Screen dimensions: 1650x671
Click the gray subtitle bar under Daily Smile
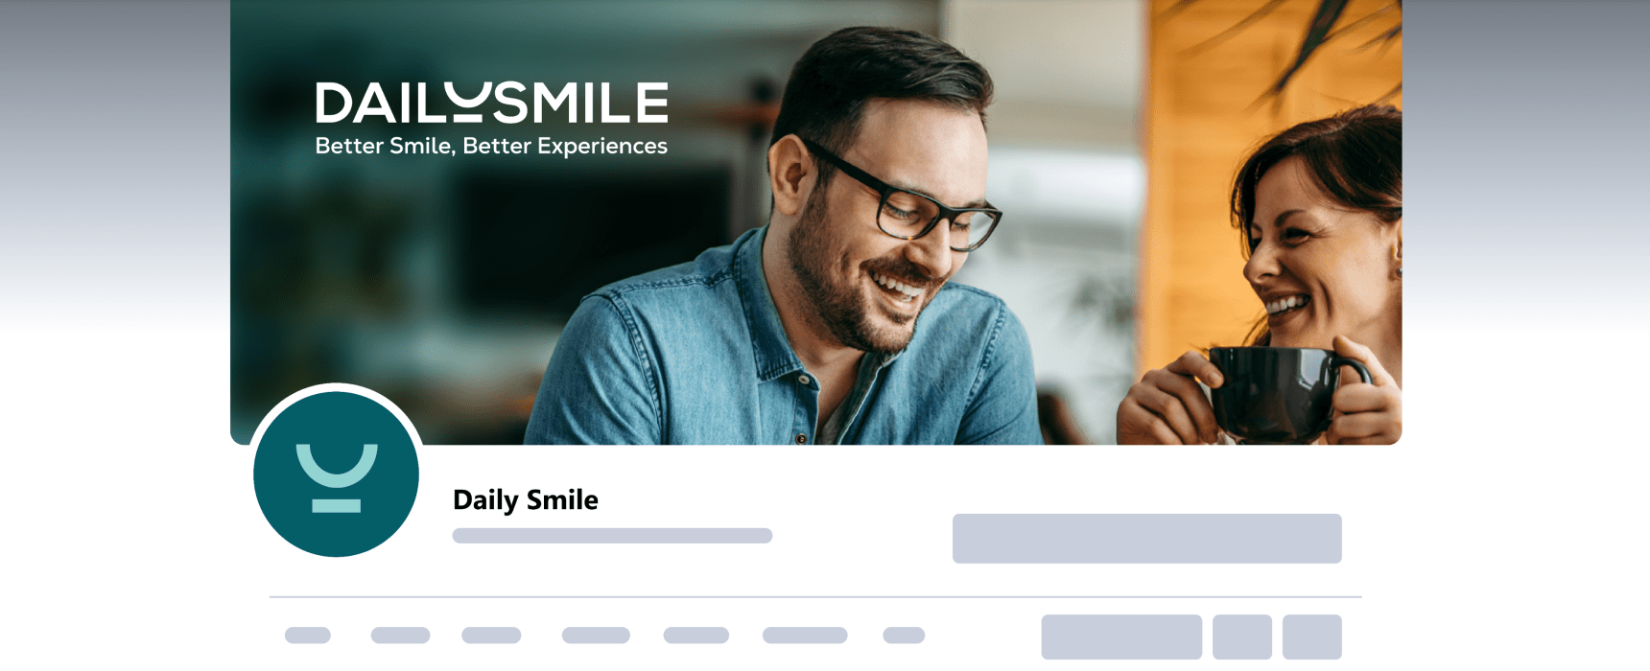[612, 536]
